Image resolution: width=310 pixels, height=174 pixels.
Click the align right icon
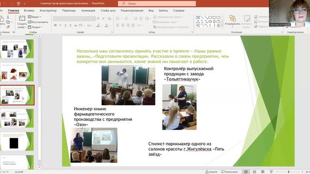pos(128,25)
